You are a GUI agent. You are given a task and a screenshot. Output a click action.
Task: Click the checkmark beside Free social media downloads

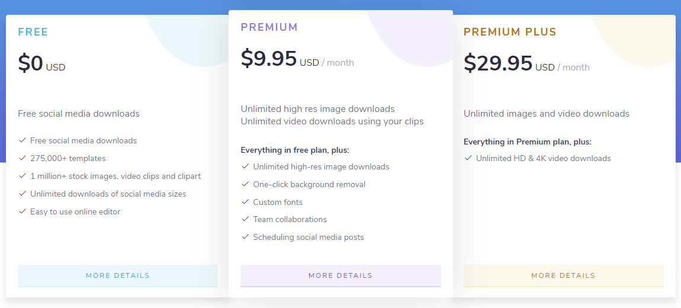point(22,140)
